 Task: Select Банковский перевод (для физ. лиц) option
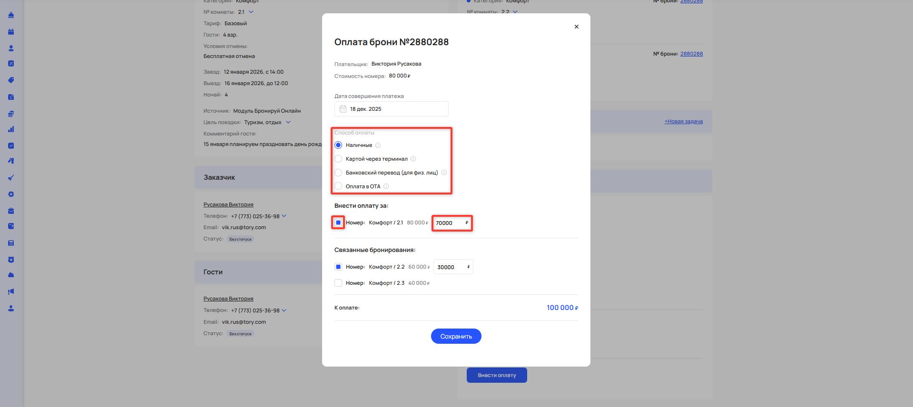click(338, 173)
